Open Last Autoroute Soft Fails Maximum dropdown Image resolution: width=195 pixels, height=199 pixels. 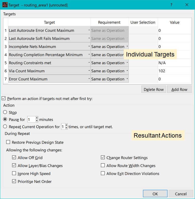click(49, 38)
